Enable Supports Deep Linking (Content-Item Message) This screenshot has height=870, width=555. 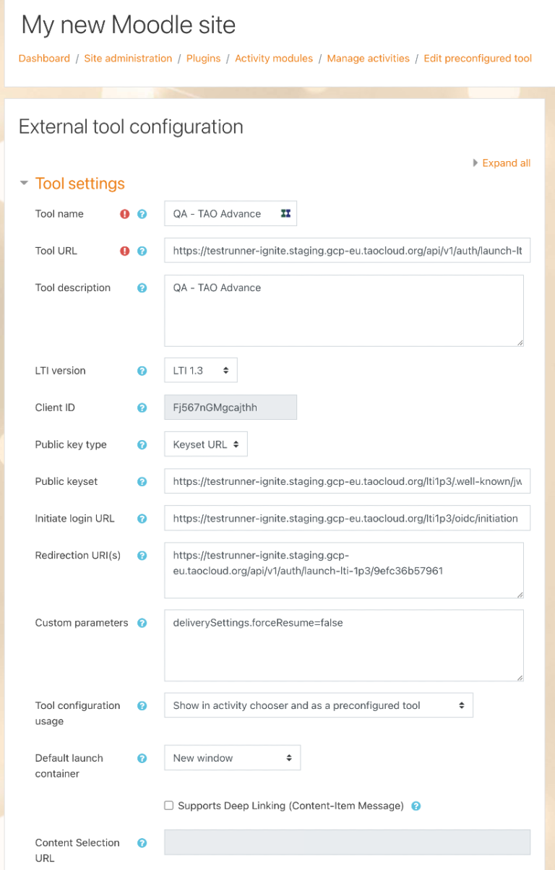point(168,805)
